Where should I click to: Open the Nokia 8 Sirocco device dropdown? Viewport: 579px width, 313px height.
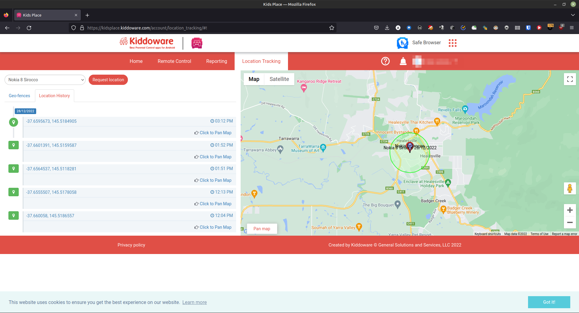click(x=45, y=80)
